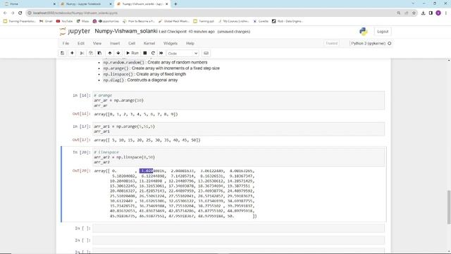
Task: Toggle browser side panel icon
Action: tap(431, 13)
